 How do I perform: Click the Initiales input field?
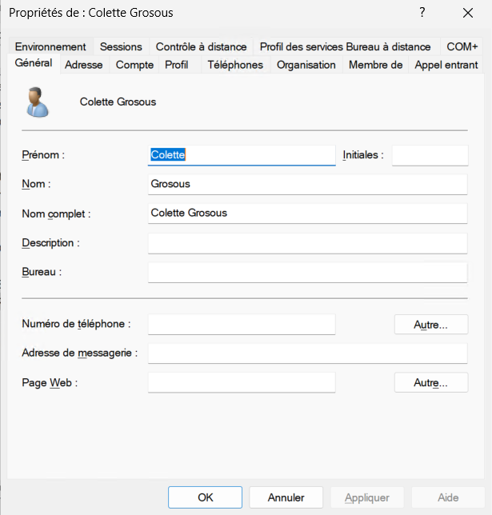(430, 155)
